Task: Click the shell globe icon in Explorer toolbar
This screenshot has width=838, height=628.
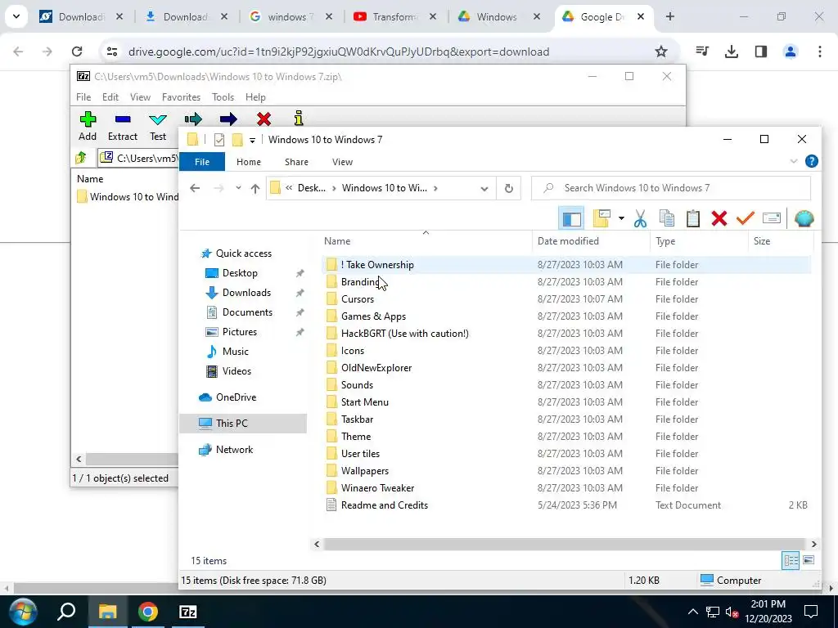Action: pyautogui.click(x=804, y=218)
